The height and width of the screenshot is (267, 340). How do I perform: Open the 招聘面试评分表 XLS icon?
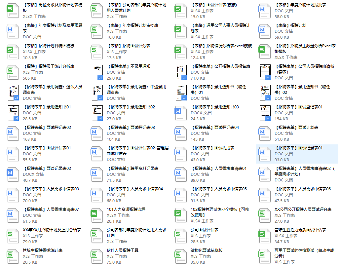[97, 52]
